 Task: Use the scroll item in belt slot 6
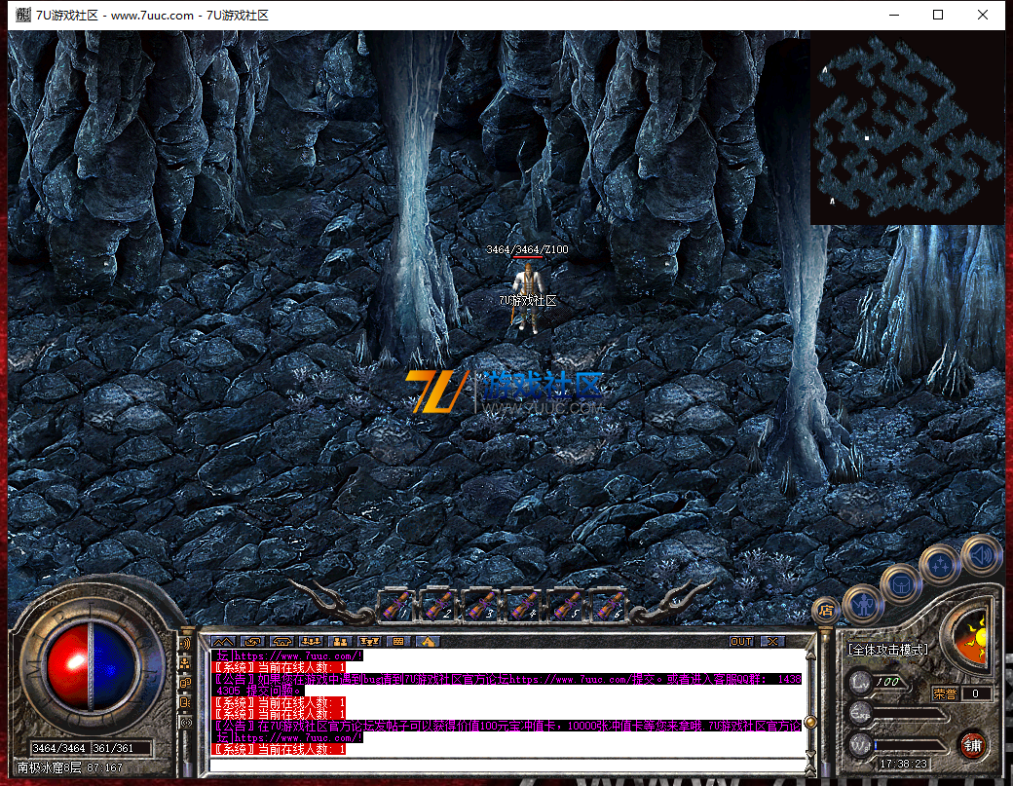609,607
